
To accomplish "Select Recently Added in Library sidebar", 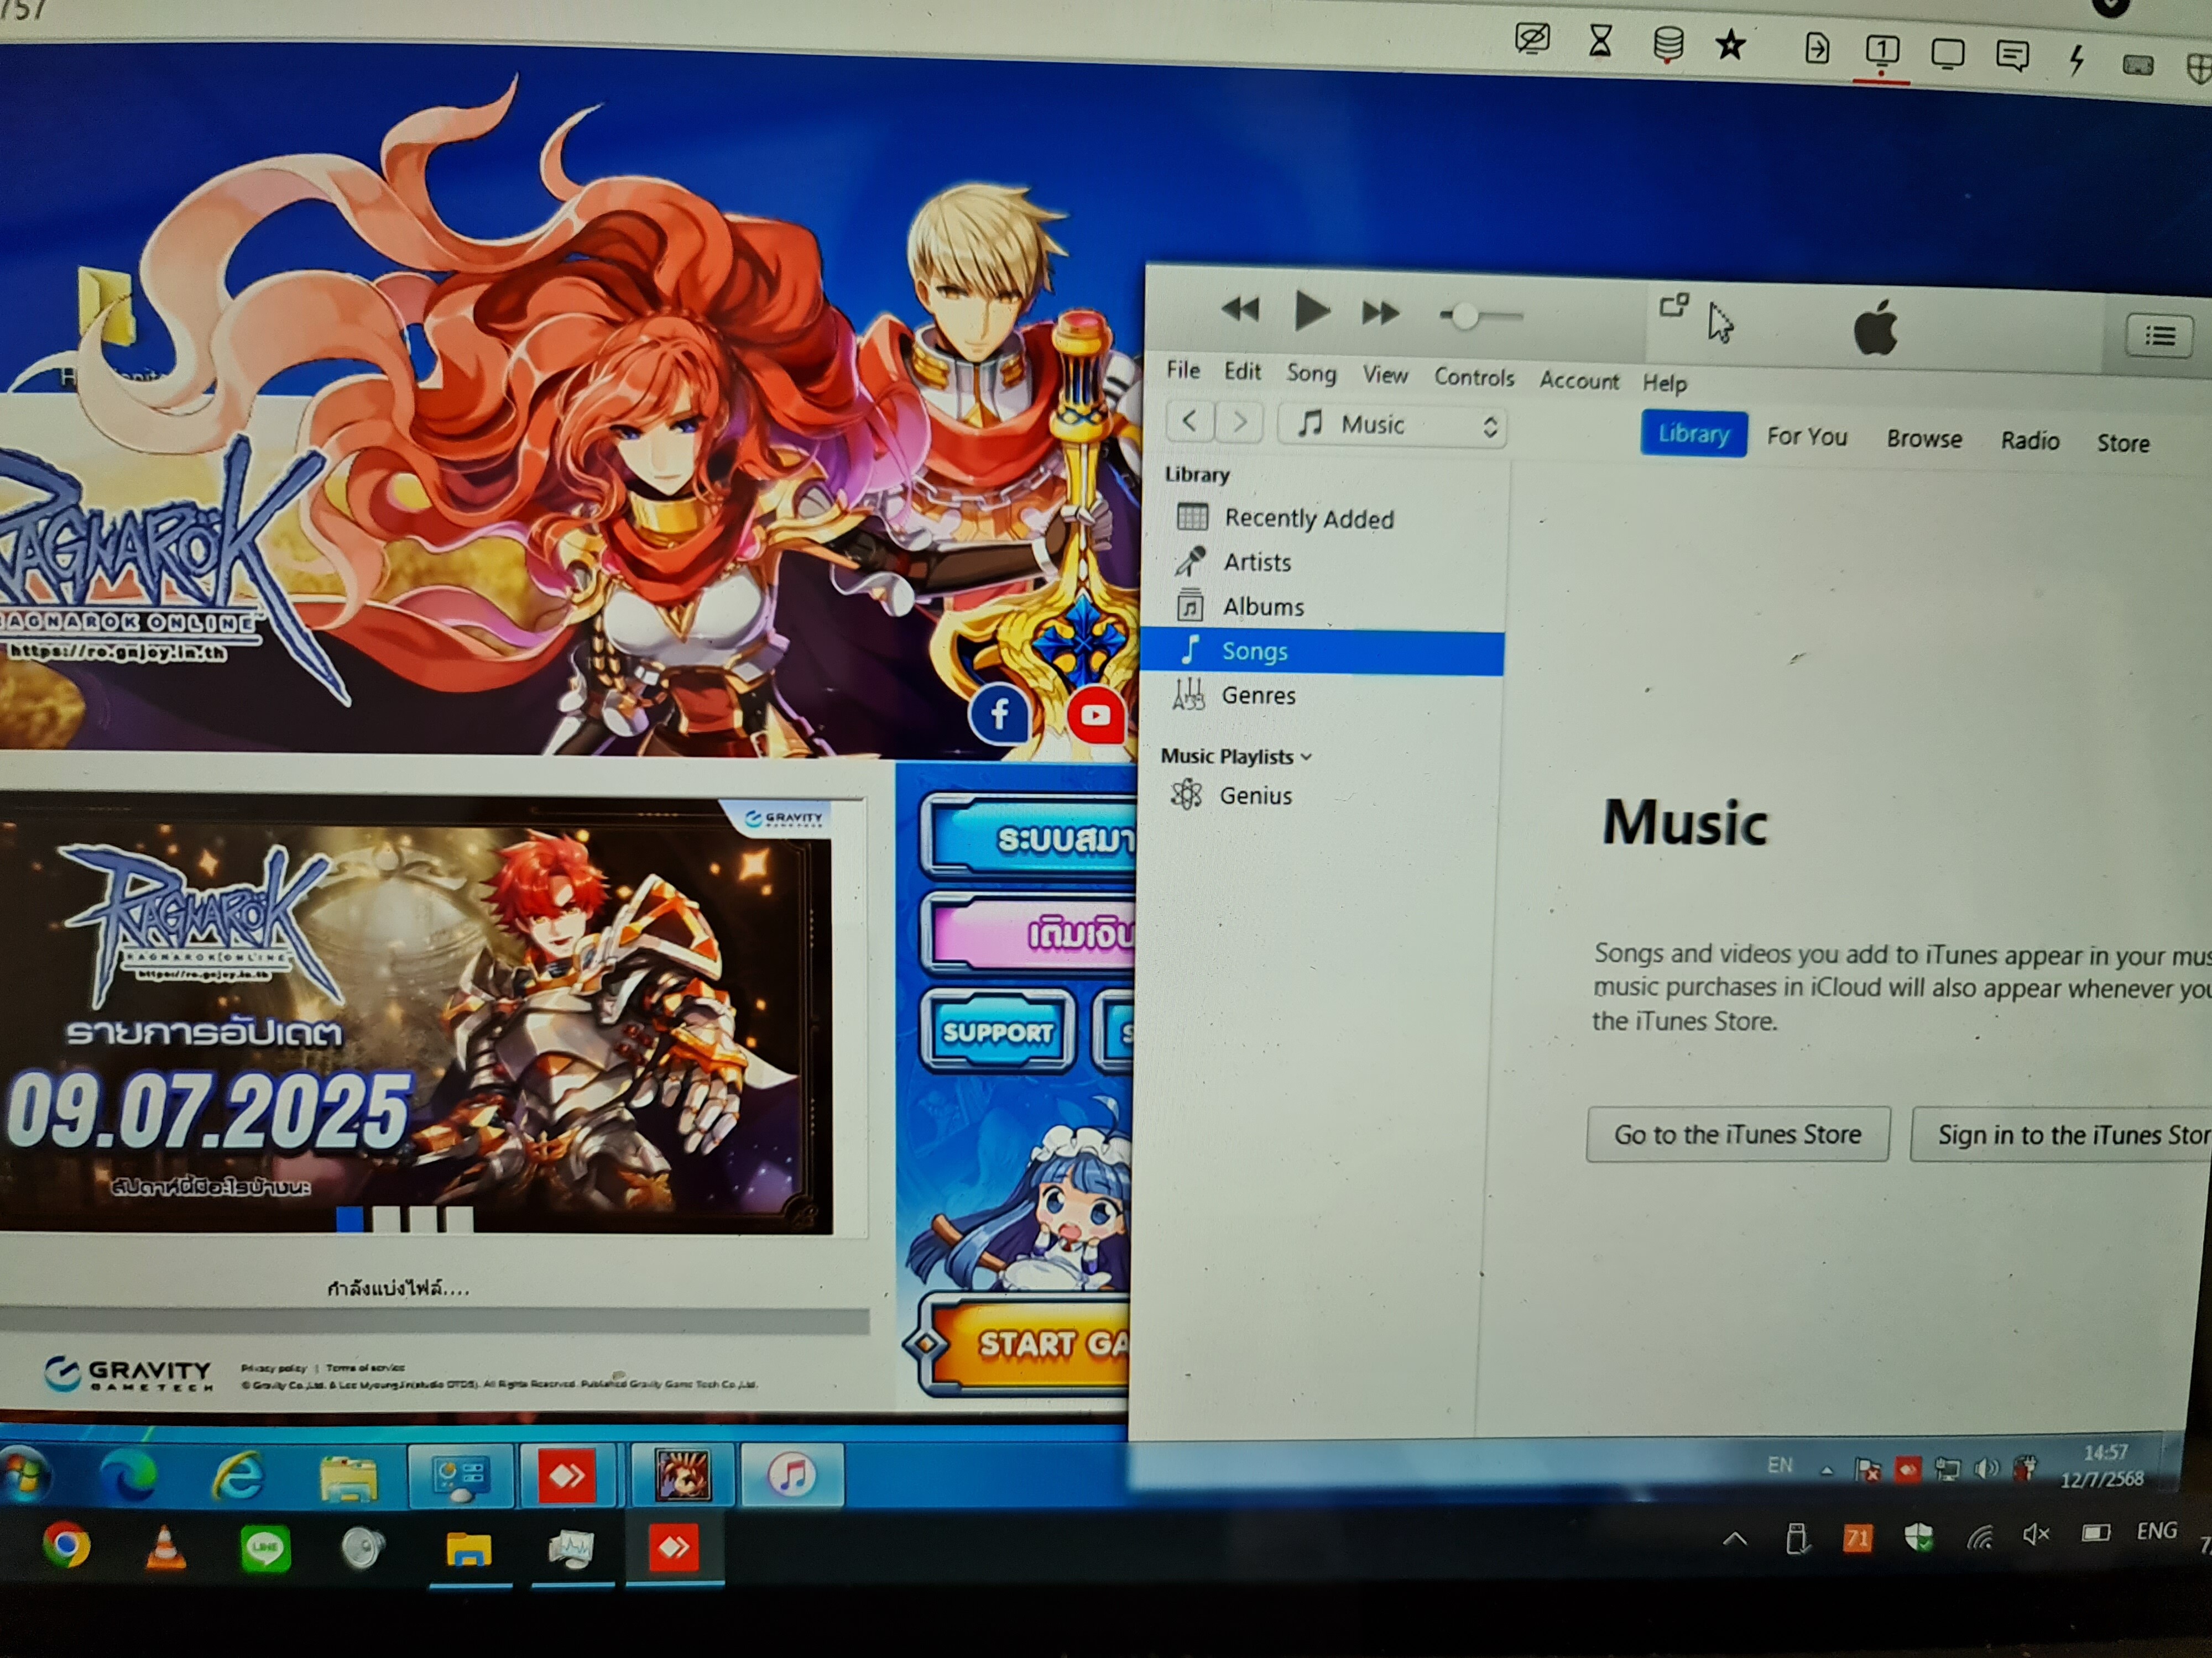I will tap(1308, 518).
